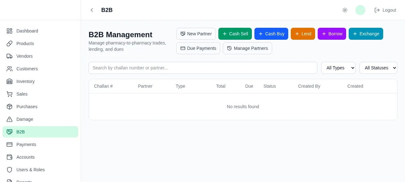Open the Damage section
This screenshot has width=405, height=182.
pos(40,119)
